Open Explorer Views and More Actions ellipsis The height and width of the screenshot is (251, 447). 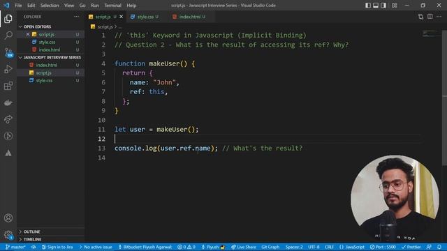click(x=76, y=17)
